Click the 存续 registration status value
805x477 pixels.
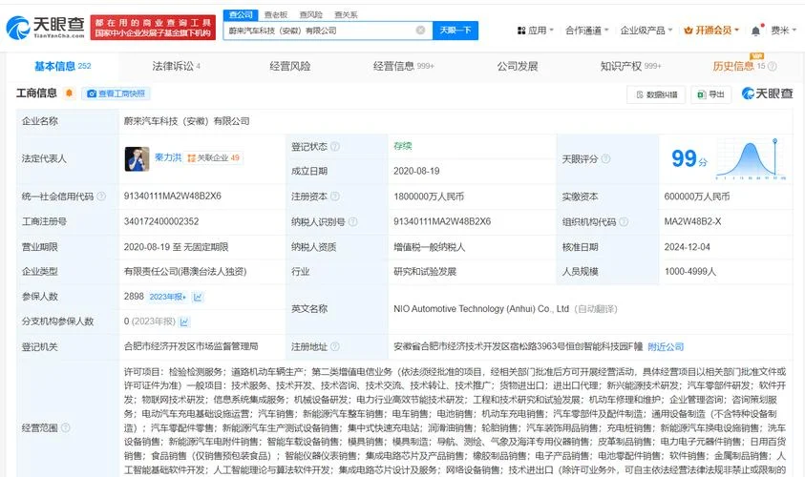(x=403, y=146)
